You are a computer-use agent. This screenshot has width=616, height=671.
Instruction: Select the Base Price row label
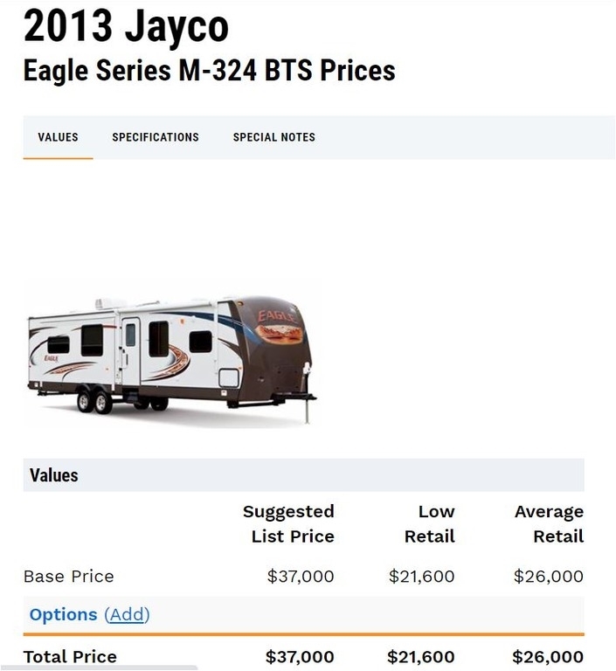click(68, 576)
